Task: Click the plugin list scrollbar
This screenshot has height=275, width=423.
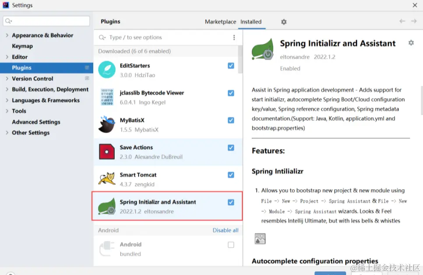Action: coord(240,59)
